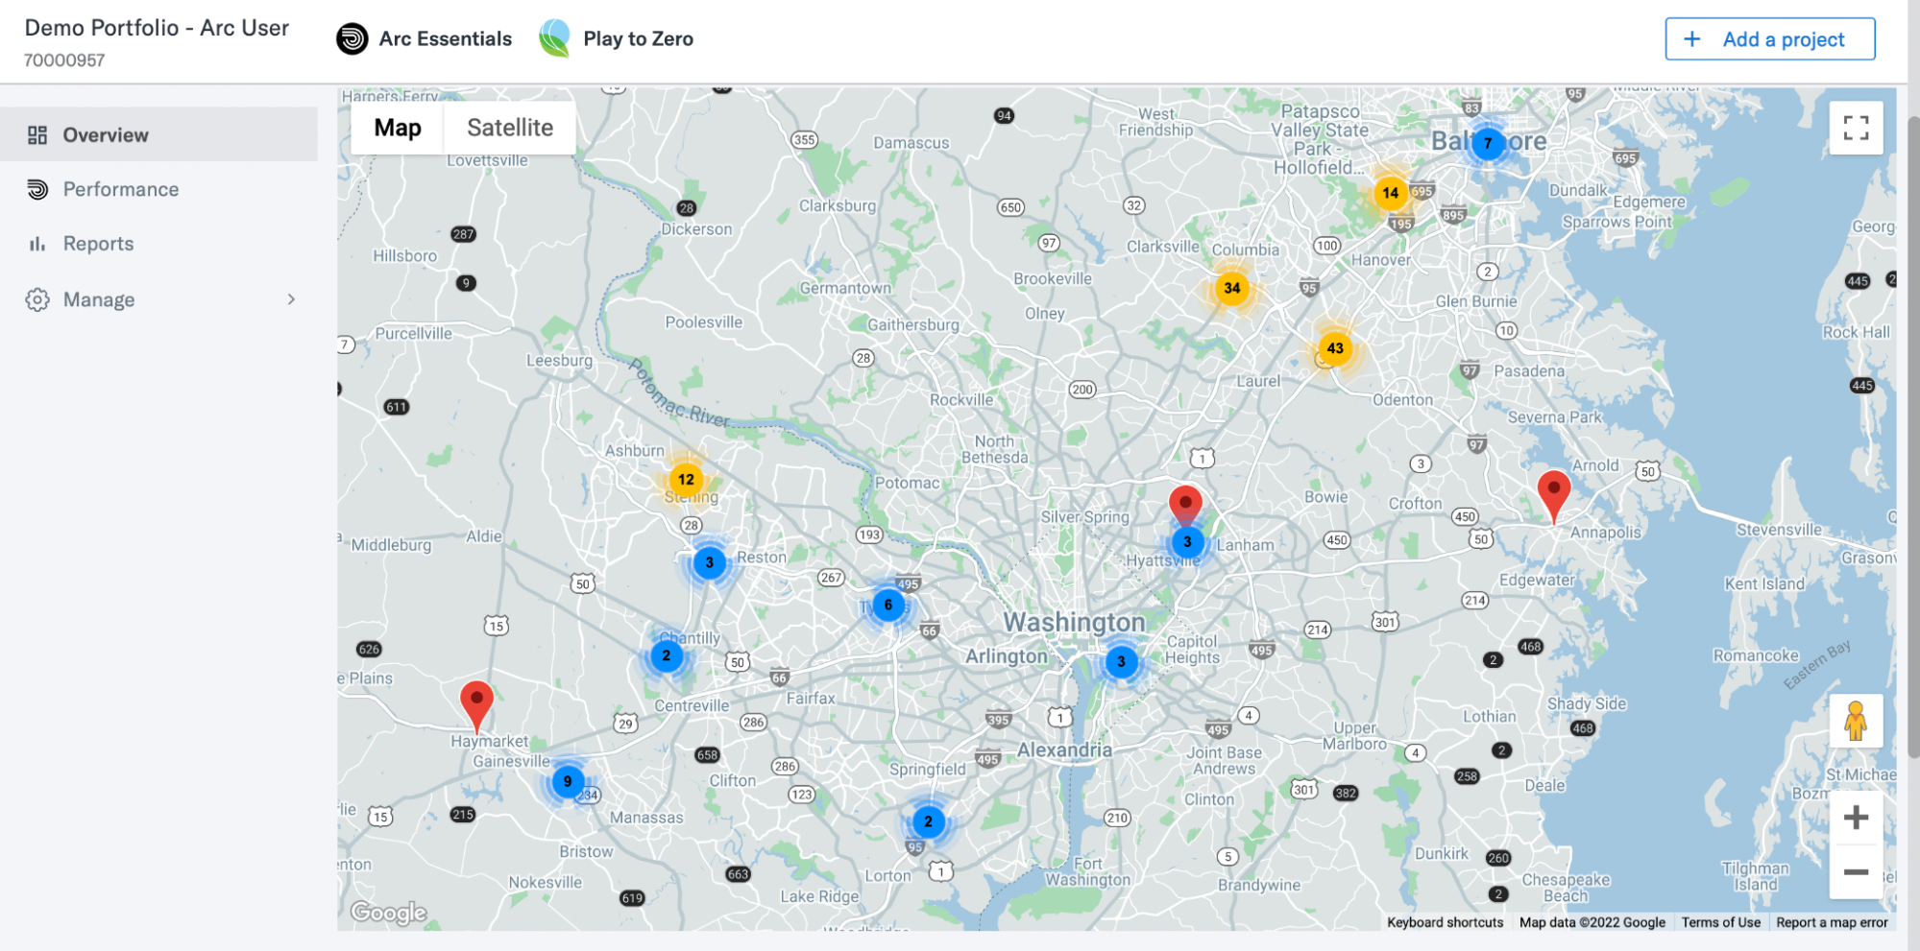Expand the Manage submenu chevron
Viewport: 1920px width, 951px height.
coord(291,299)
